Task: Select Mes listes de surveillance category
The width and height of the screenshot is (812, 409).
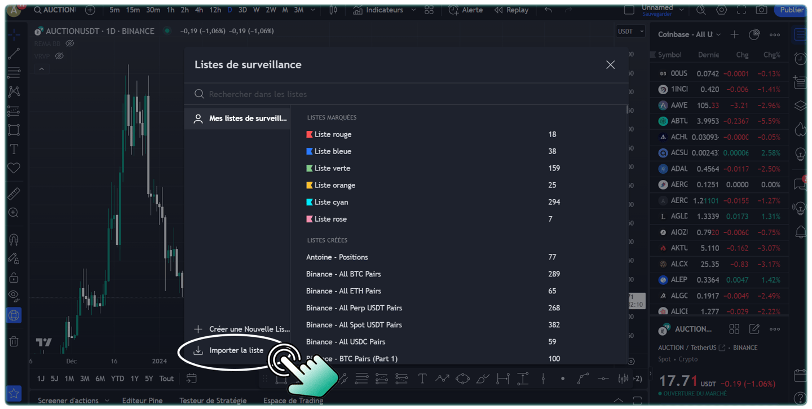Action: click(237, 118)
